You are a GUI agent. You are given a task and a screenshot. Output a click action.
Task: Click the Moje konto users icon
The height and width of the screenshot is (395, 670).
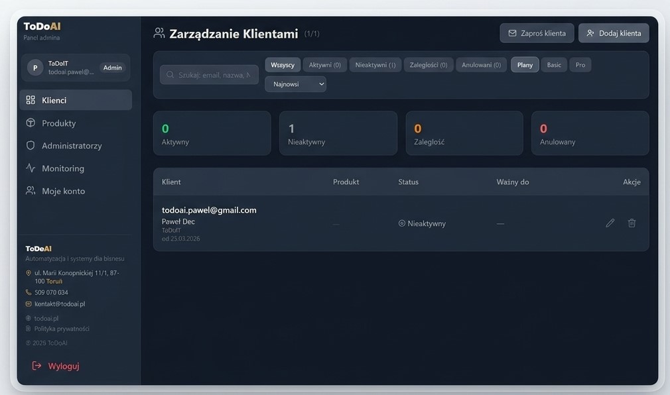(31, 191)
